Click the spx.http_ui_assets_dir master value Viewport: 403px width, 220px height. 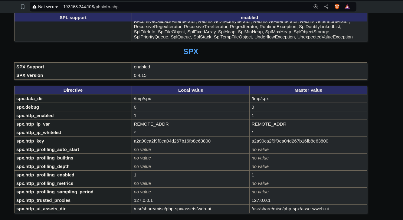tap(290, 209)
